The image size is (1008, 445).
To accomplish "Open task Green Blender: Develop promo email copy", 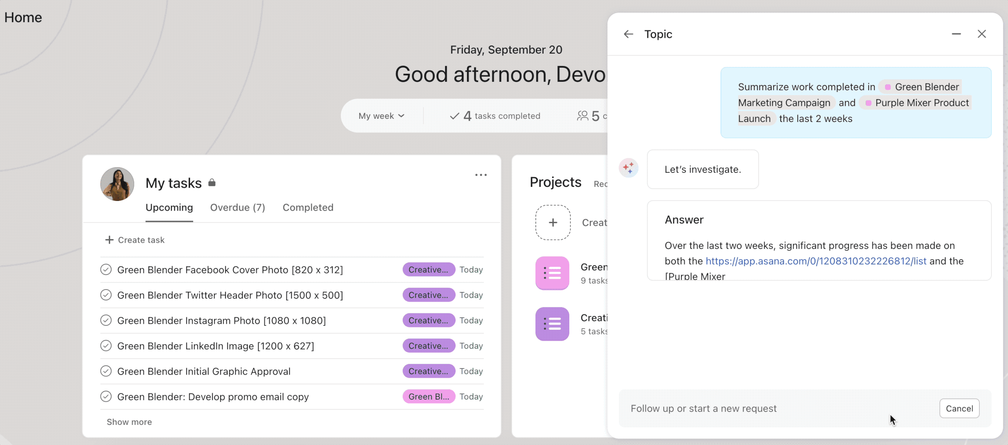I will (213, 396).
